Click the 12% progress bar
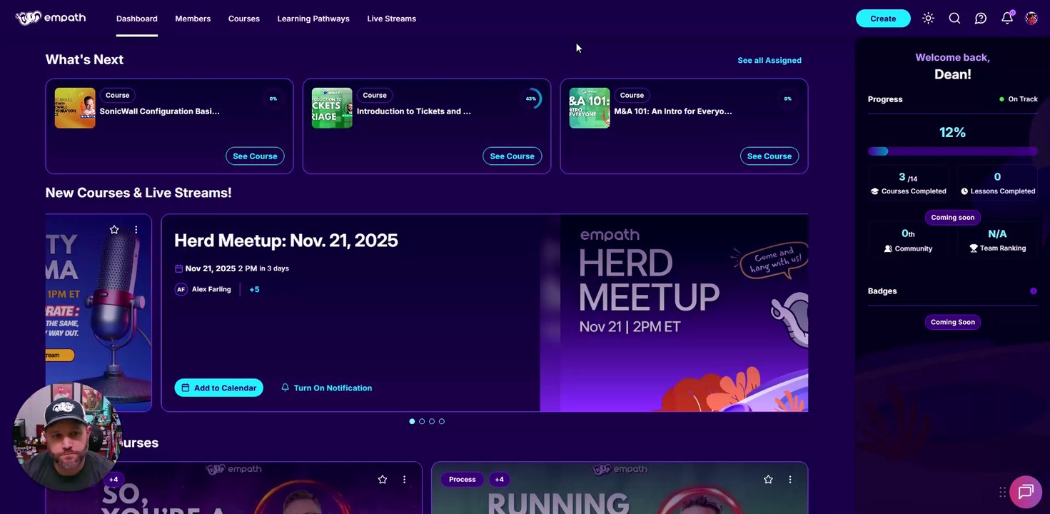 [952, 151]
